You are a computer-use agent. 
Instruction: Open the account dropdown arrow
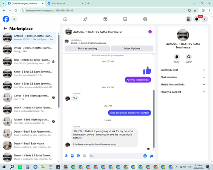[x=204, y=19]
